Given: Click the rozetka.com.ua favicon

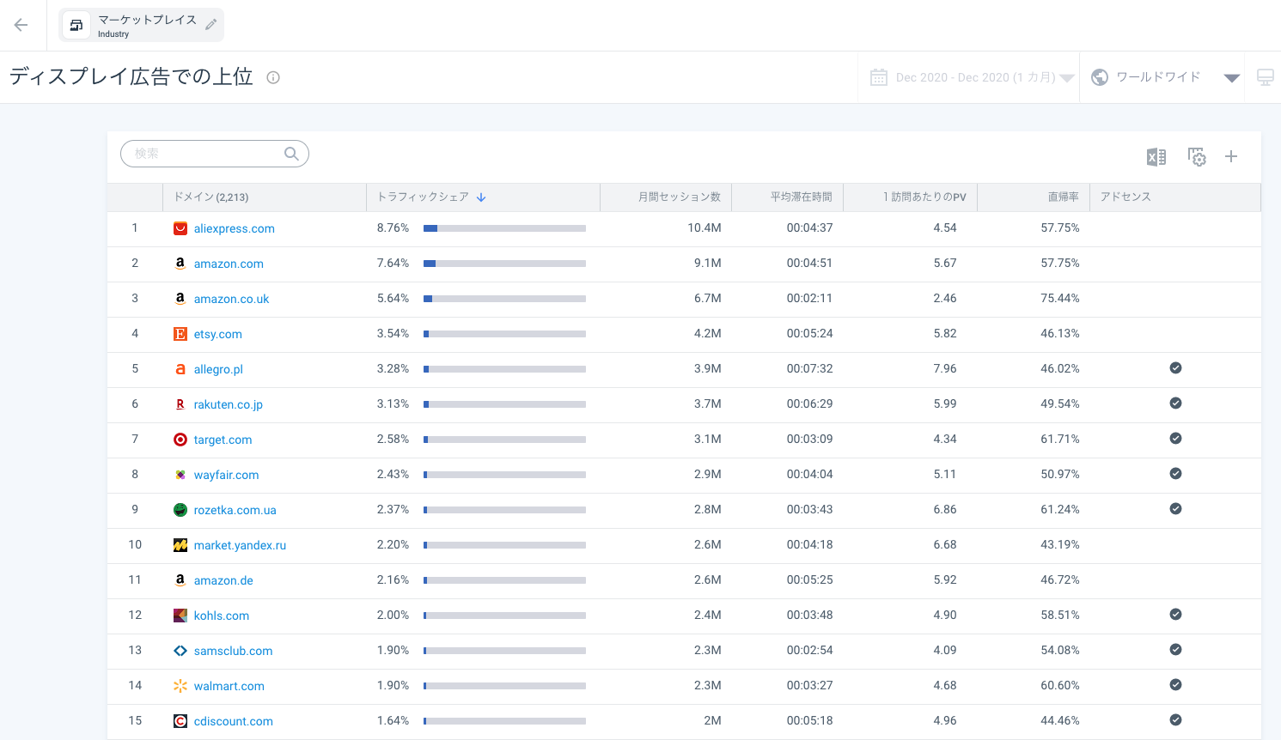Looking at the screenshot, I should [180, 510].
